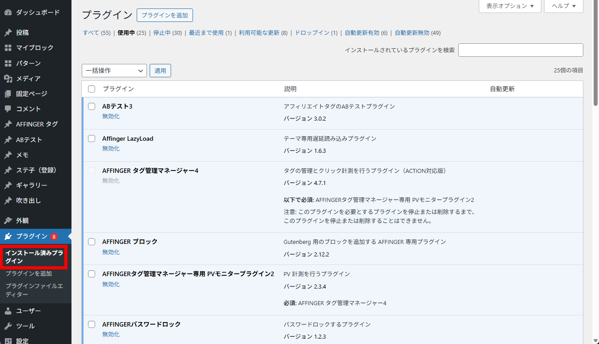Click the plugin search input field
This screenshot has height=344, width=599.
coord(521,50)
